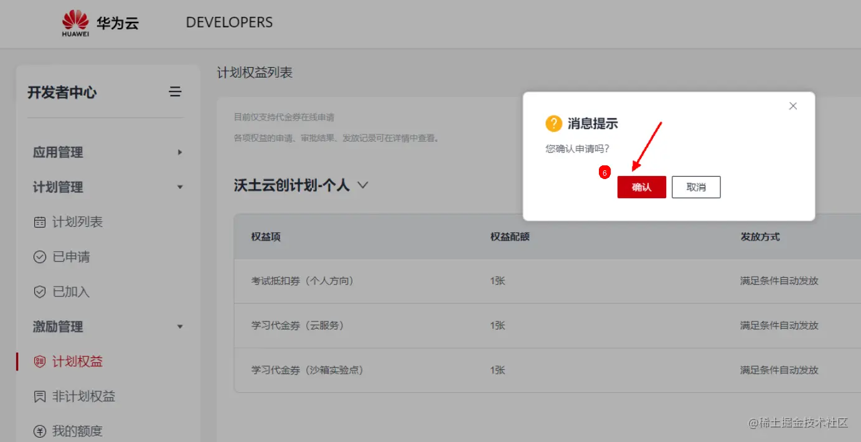The width and height of the screenshot is (861, 442).
Task: Click 1张 quota for 学习代金券（云服务）
Action: coord(497,326)
